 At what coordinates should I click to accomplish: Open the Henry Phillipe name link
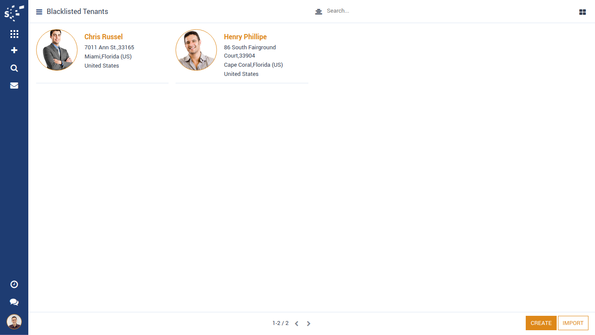coord(245,37)
